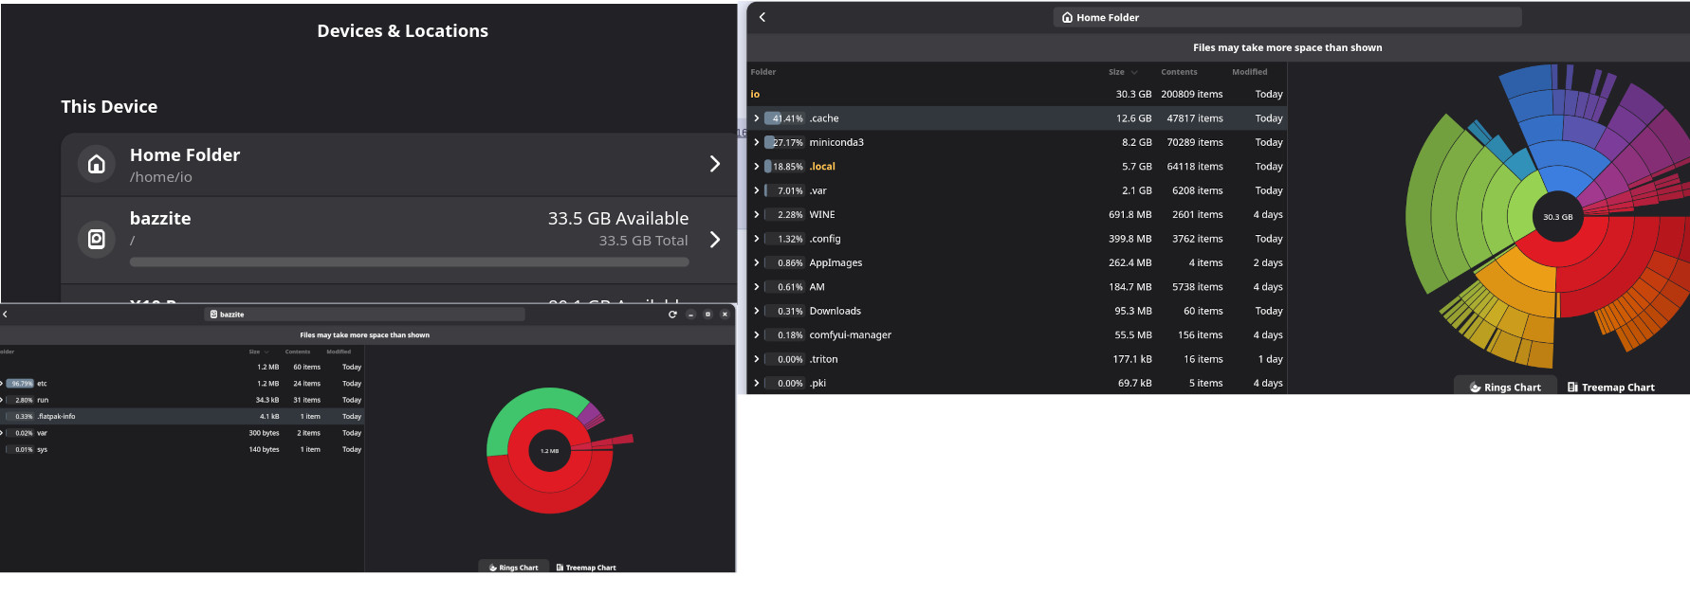Select the .flatpak-info row in bazzite window
1690x613 pixels.
coord(182,416)
